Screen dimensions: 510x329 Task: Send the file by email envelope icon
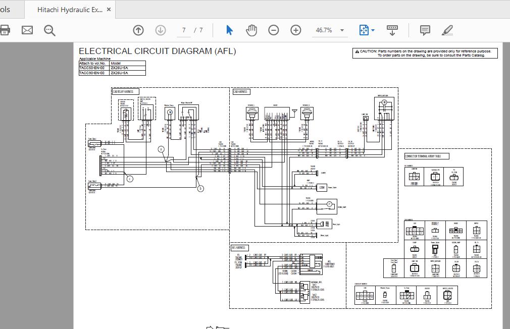[x=27, y=30]
